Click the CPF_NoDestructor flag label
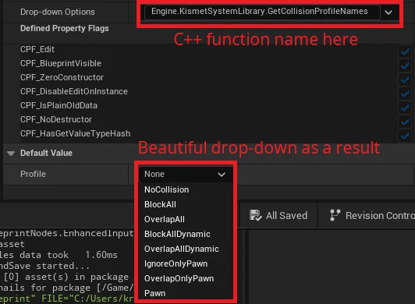The image size is (415, 304). (56, 119)
